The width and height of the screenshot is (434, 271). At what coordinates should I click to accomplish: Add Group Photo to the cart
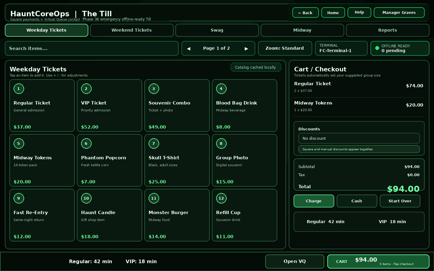(x=245, y=160)
